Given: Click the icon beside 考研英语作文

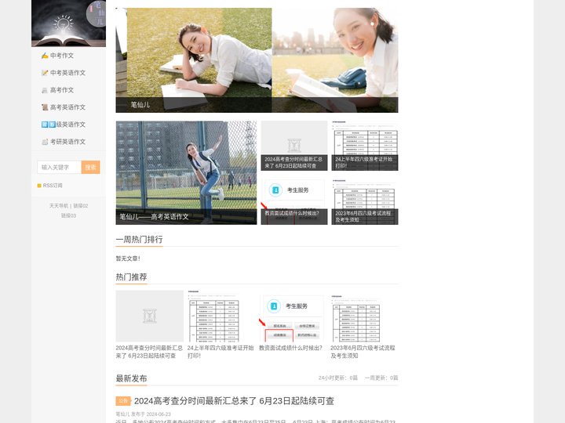Looking at the screenshot, I should point(45,142).
